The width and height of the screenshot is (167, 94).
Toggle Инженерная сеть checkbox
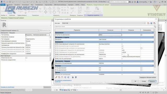pyautogui.click(x=26, y=58)
